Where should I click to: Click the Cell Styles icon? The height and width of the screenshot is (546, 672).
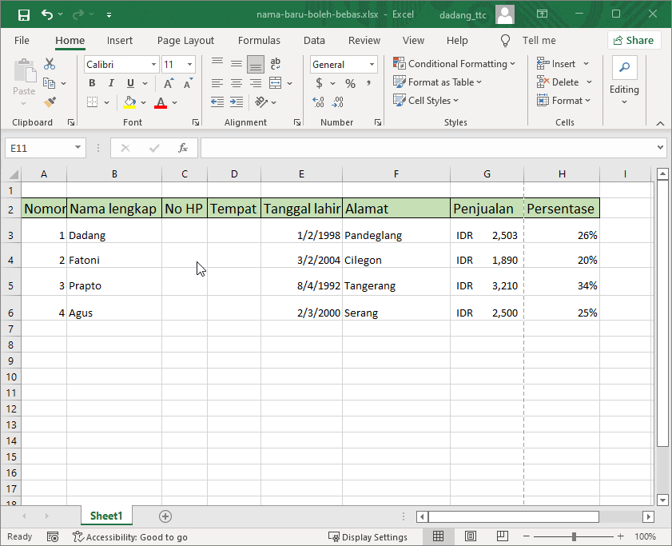click(424, 100)
